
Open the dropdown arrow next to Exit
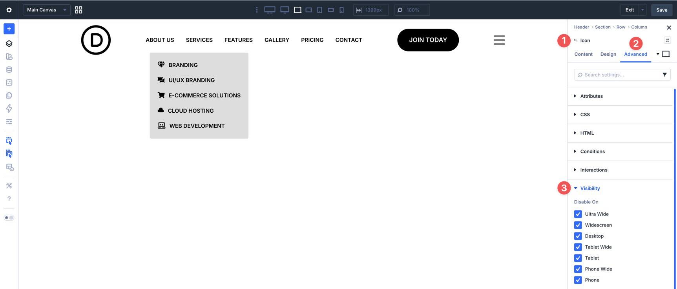pyautogui.click(x=642, y=10)
